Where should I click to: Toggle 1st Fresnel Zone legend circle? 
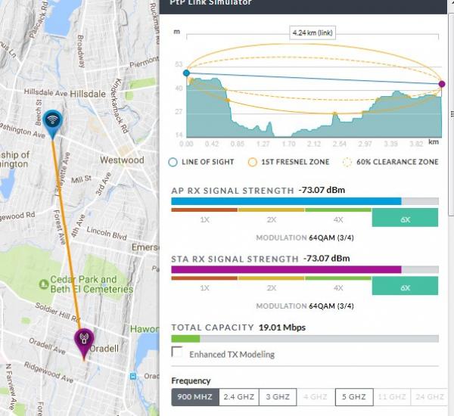coord(253,162)
